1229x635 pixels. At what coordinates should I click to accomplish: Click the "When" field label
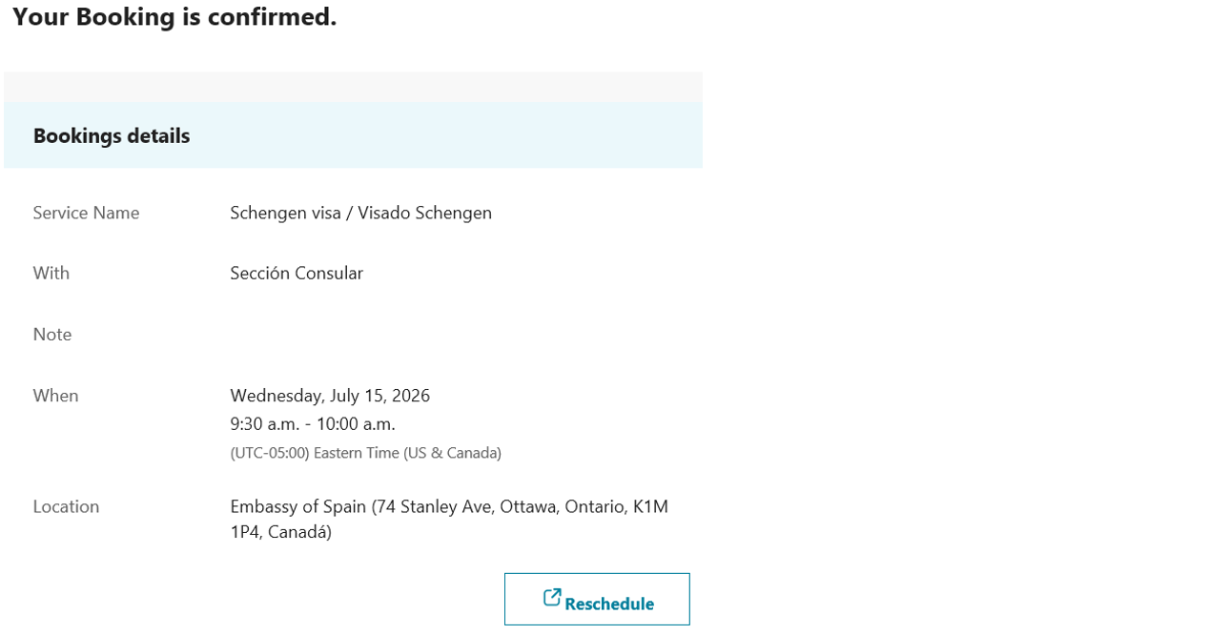(x=55, y=396)
